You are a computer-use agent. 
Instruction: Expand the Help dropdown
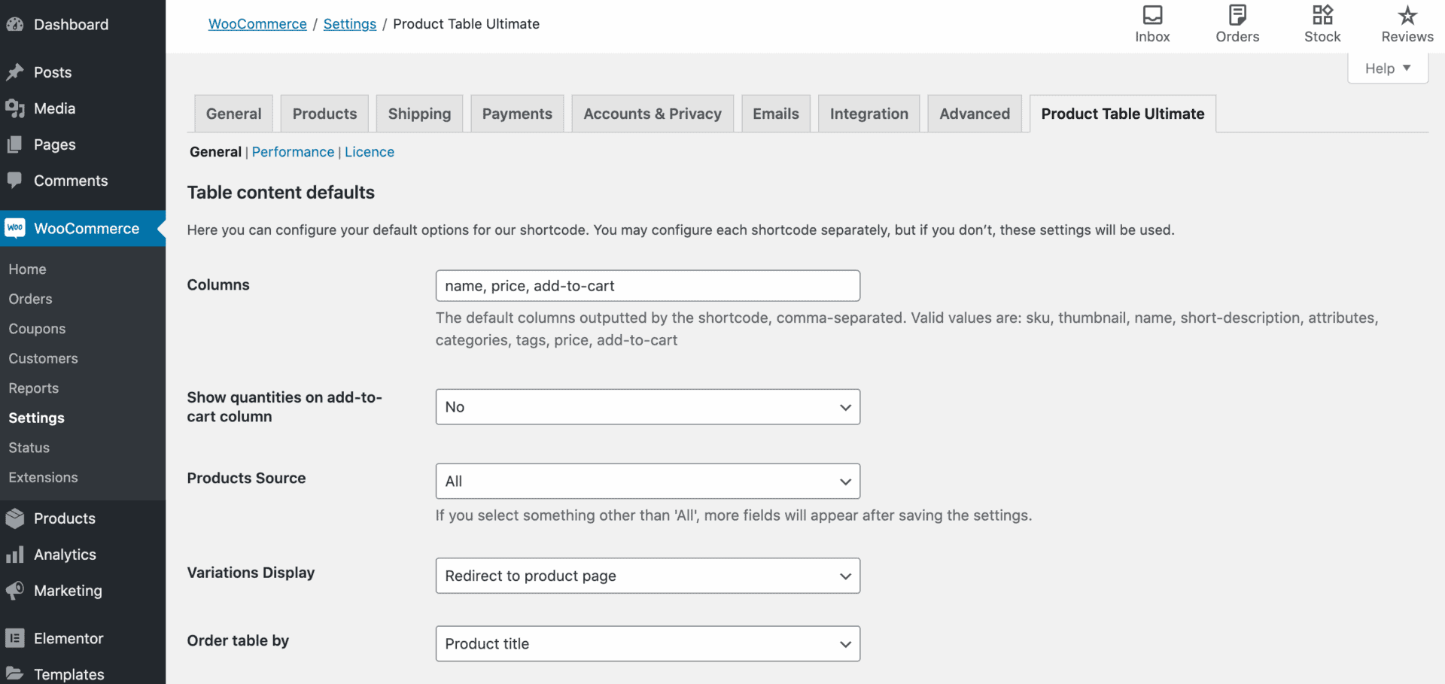(x=1387, y=68)
